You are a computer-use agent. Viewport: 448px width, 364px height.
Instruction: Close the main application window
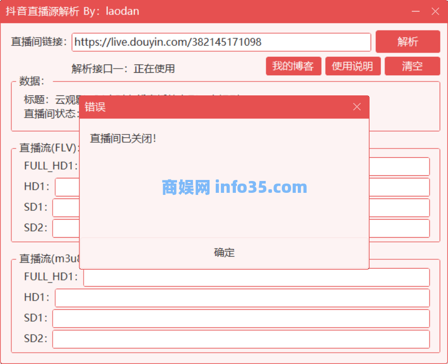(435, 11)
